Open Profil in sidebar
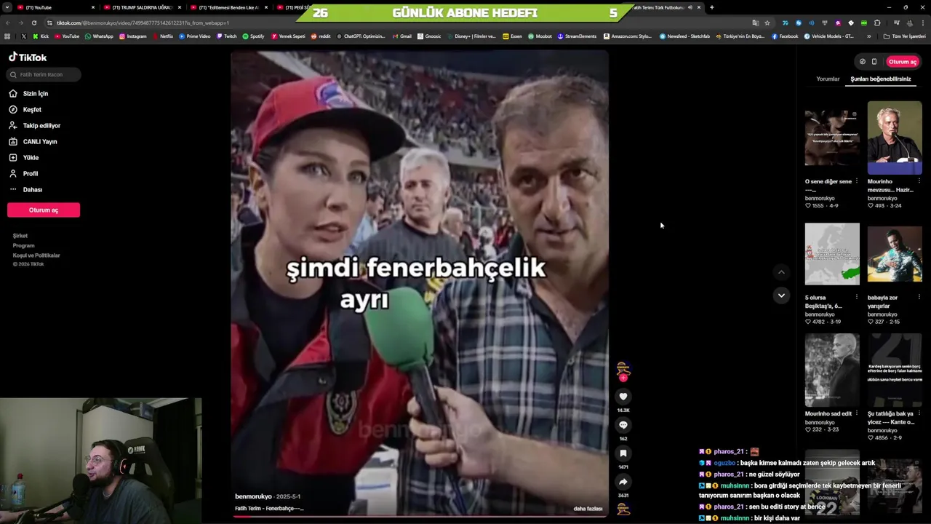This screenshot has height=524, width=931. click(23, 173)
